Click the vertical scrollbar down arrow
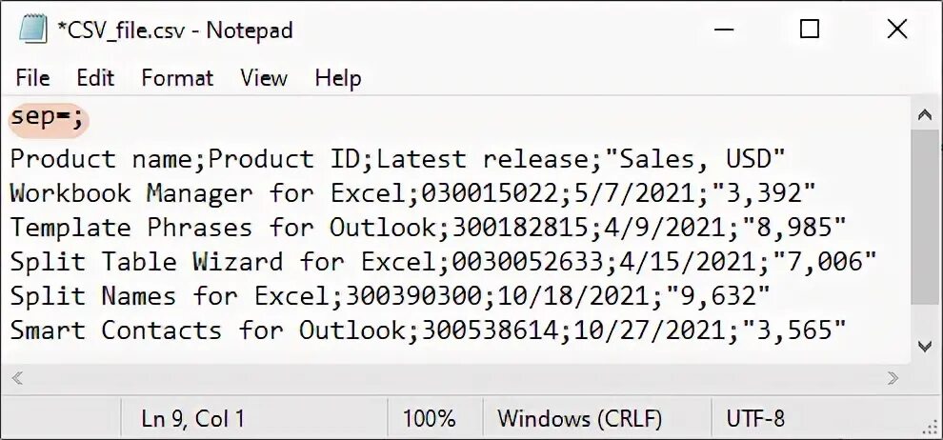 [924, 346]
